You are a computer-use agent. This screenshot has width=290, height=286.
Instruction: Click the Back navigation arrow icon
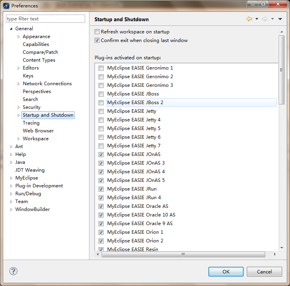(x=249, y=19)
